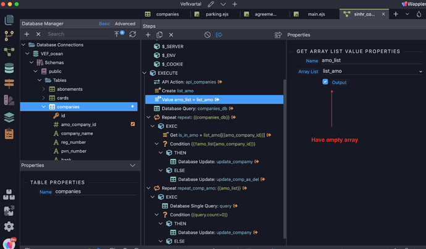Open the Array List dropdown

click(372, 71)
